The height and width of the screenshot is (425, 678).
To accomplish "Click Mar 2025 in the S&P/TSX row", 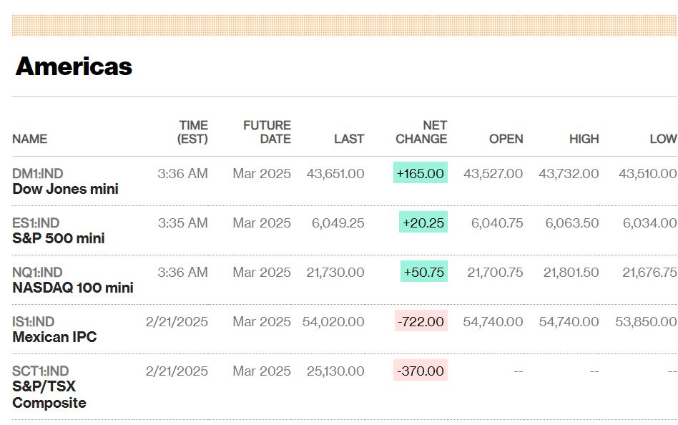I will tap(262, 371).
